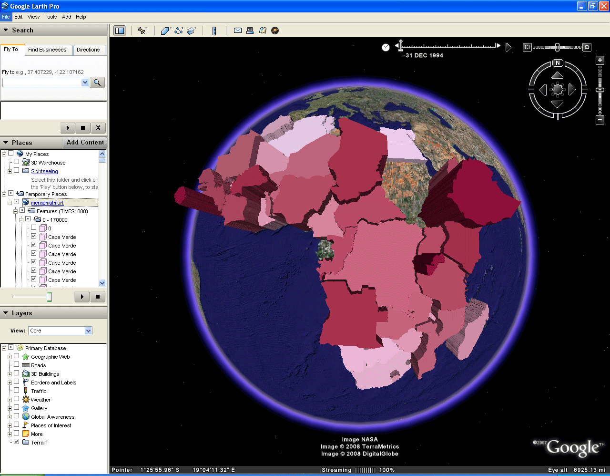Open the Ruler tool
Image resolution: width=610 pixels, height=476 pixels.
click(x=214, y=31)
